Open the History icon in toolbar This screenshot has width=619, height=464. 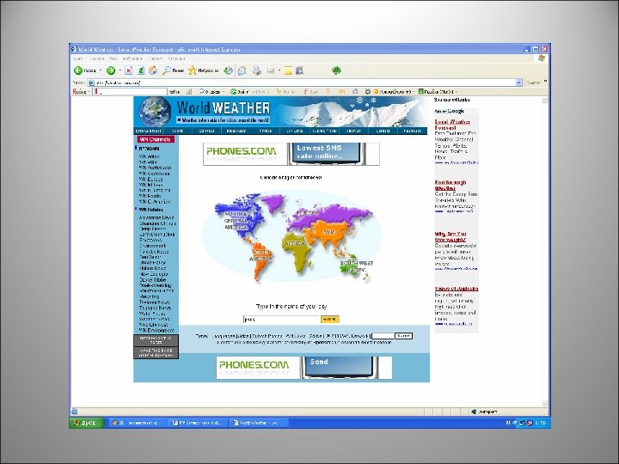228,70
